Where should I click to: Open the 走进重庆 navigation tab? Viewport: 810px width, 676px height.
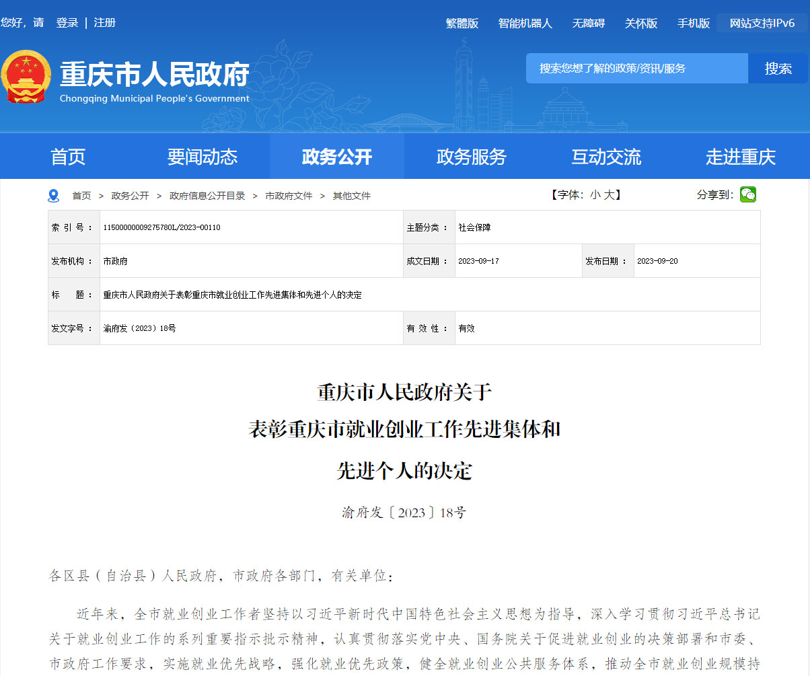[x=741, y=157]
